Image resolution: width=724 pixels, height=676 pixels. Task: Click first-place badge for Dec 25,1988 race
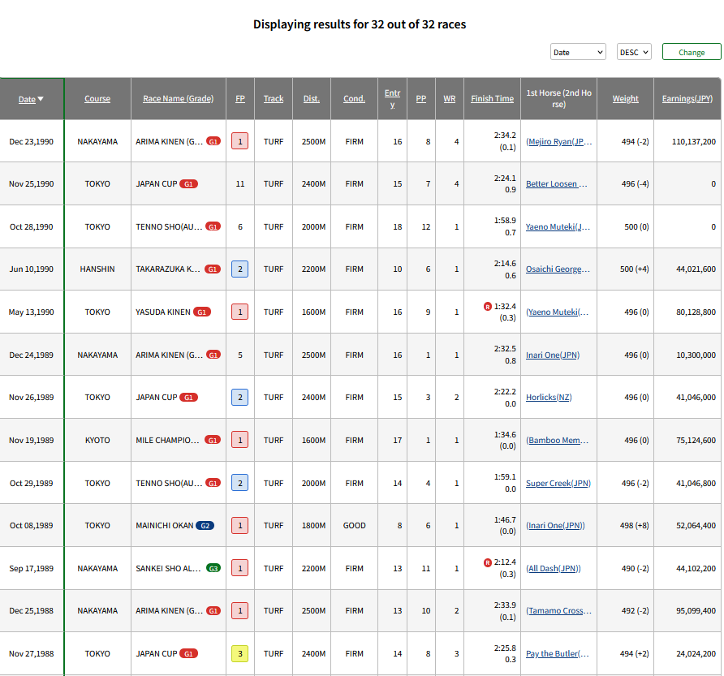pyautogui.click(x=240, y=610)
